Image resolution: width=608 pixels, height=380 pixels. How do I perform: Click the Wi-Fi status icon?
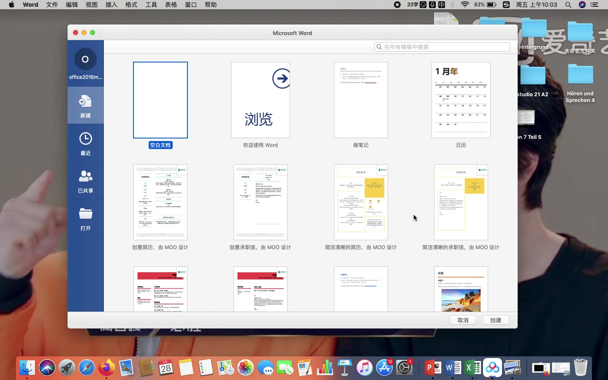465,5
